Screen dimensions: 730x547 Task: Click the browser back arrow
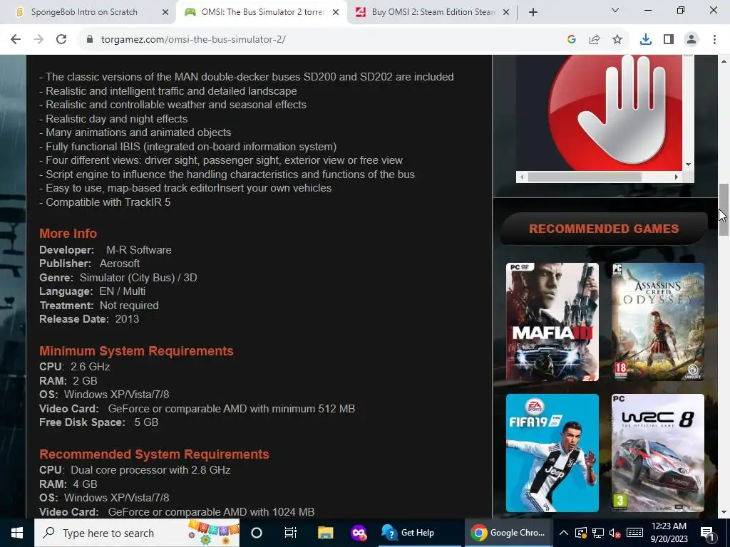click(16, 40)
